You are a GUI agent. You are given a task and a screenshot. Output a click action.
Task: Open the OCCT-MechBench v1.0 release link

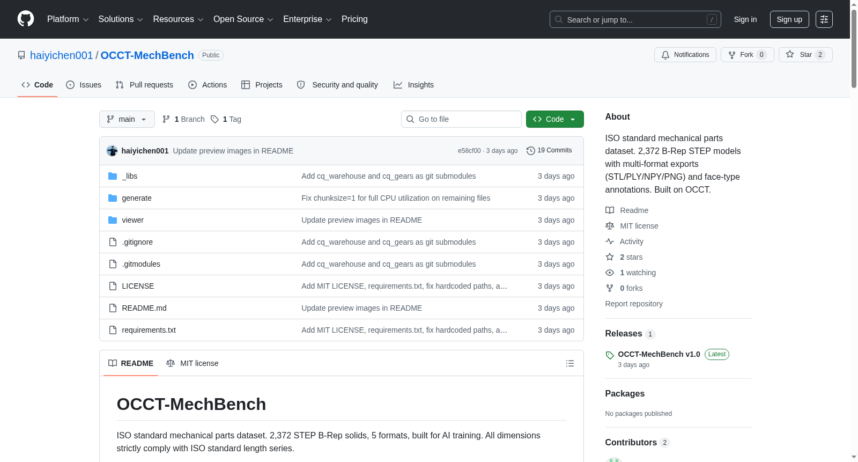[x=659, y=354]
